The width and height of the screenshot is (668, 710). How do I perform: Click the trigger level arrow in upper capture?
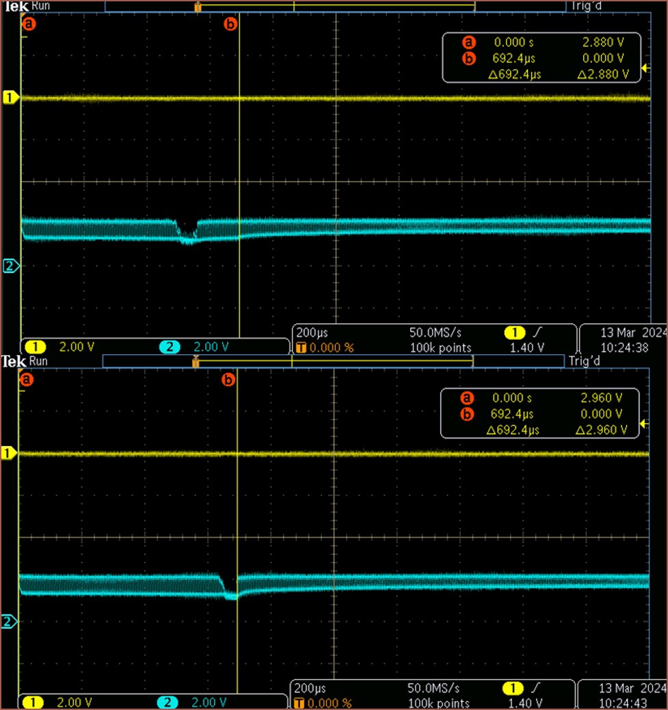645,68
